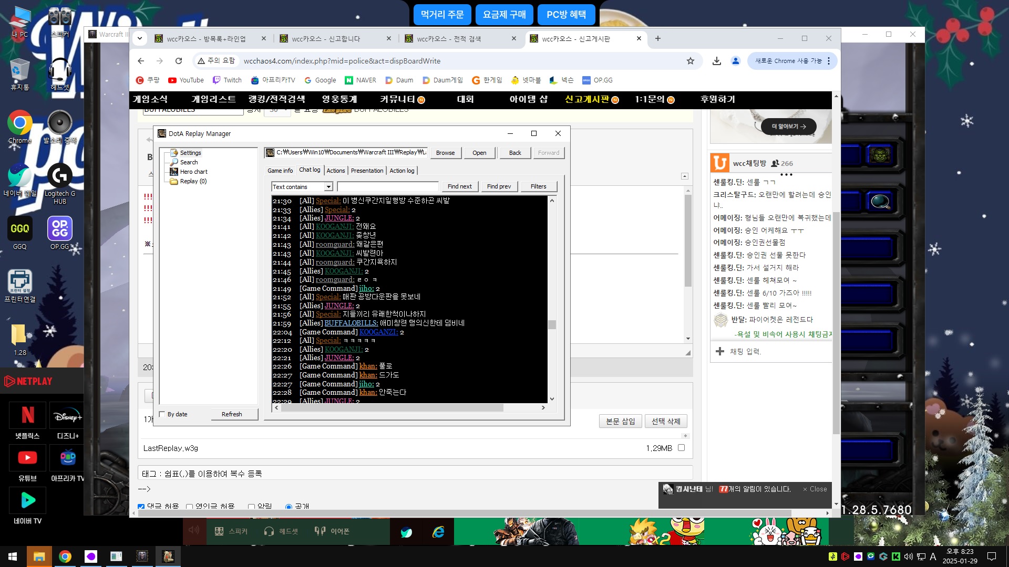Click Find next in chat log
This screenshot has height=567, width=1009.
(460, 186)
